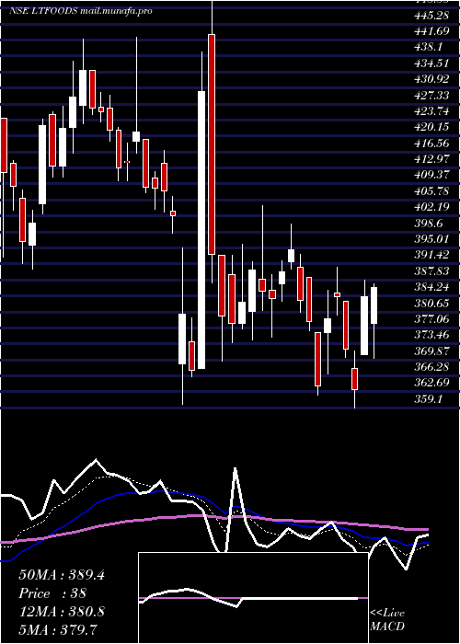Click the NSE LTFOODS mail.munafa.pro chart title
This screenshot has width=460, height=644.
(81, 11)
